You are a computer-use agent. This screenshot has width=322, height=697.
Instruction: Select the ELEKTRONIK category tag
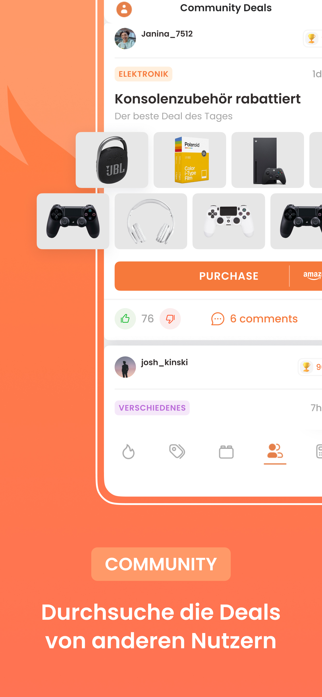click(143, 74)
